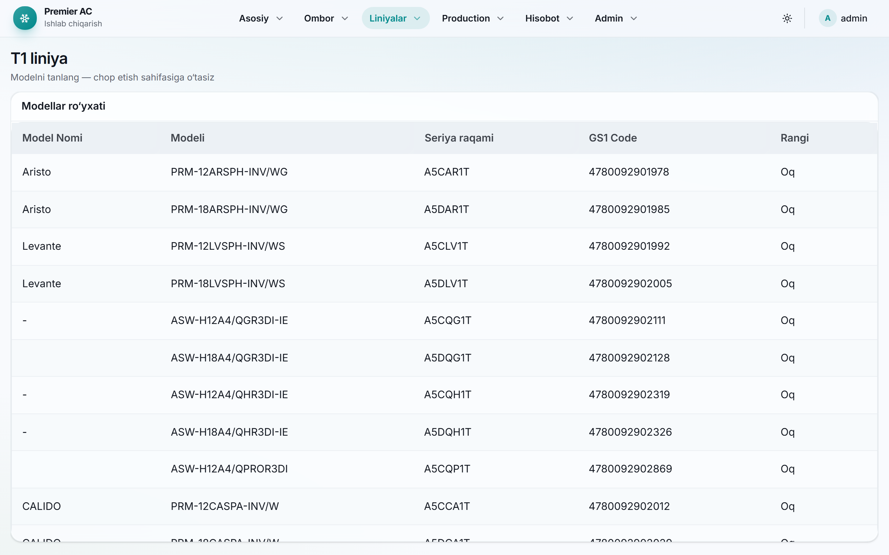Click the admin username label
Image resolution: width=889 pixels, height=555 pixels.
click(854, 18)
